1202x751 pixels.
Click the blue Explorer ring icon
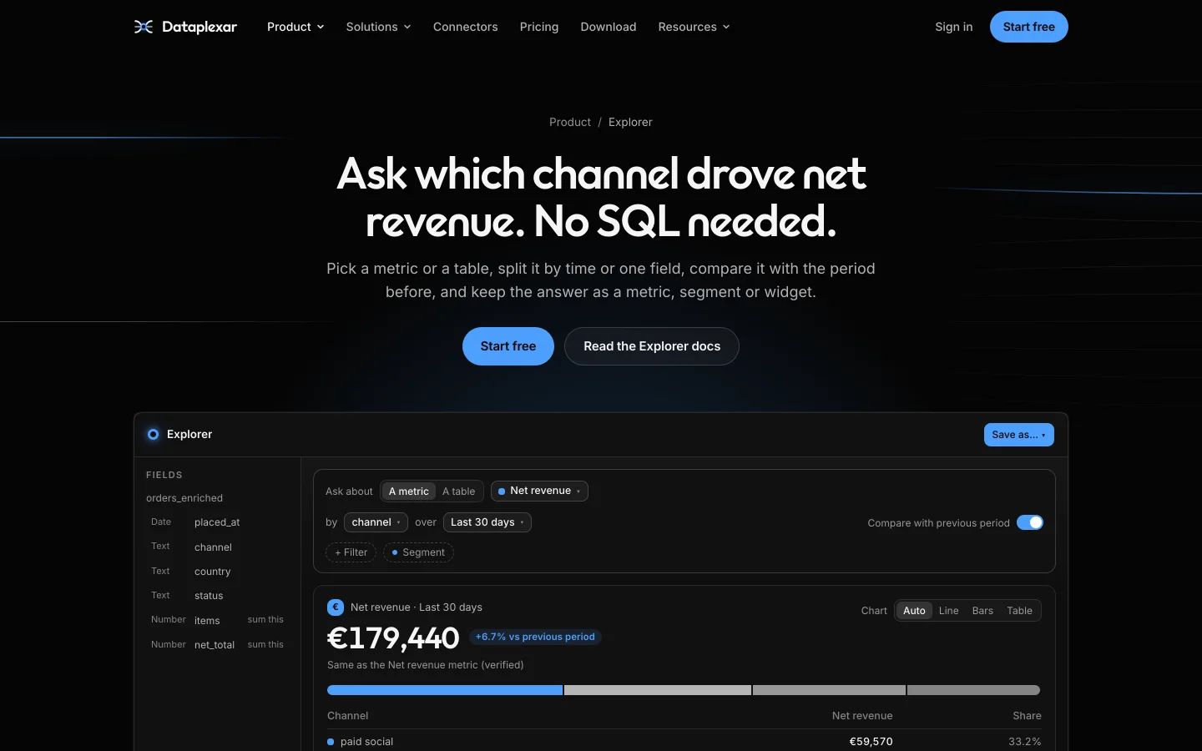154,434
